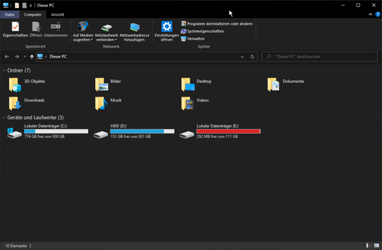
Task: Click '10 Elemente' in status bar
Action: (x=16, y=246)
